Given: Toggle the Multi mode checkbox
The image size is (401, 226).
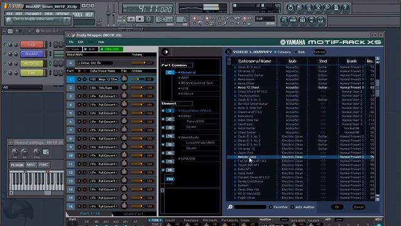Looking at the screenshot, I should click(86, 49).
